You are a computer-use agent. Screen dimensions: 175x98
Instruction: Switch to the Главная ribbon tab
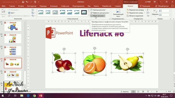(12, 6)
